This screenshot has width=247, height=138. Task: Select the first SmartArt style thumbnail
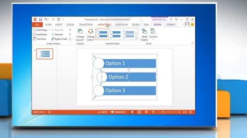(x=102, y=34)
